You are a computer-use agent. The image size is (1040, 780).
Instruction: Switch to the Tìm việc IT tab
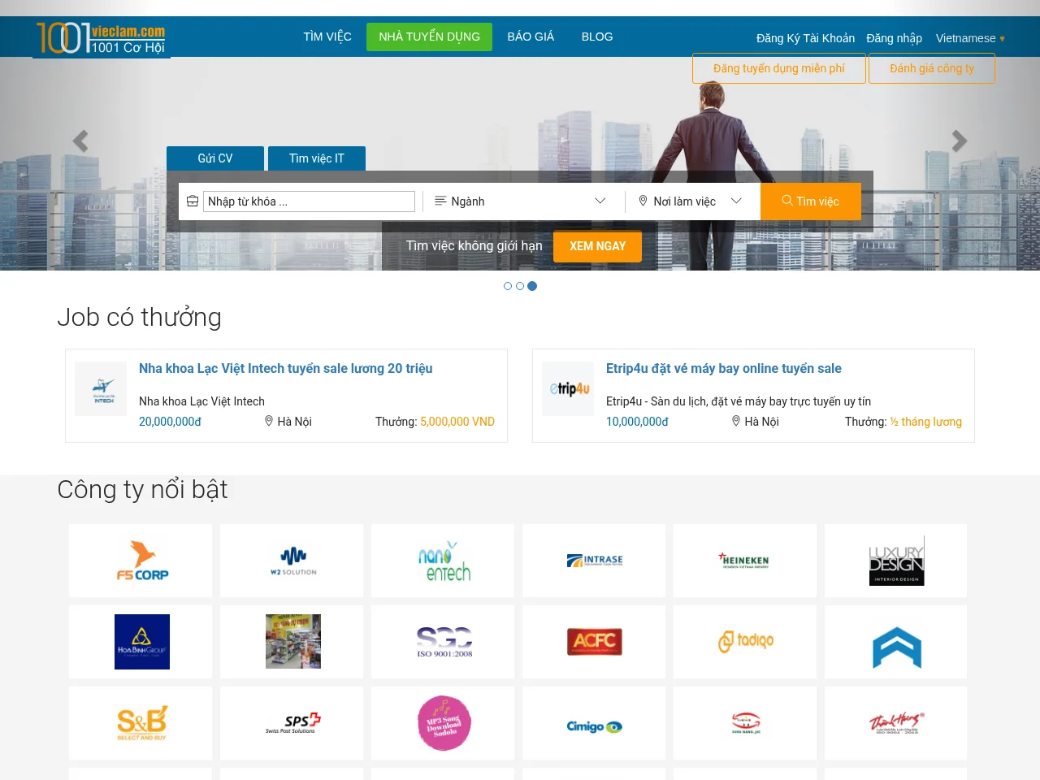[317, 158]
